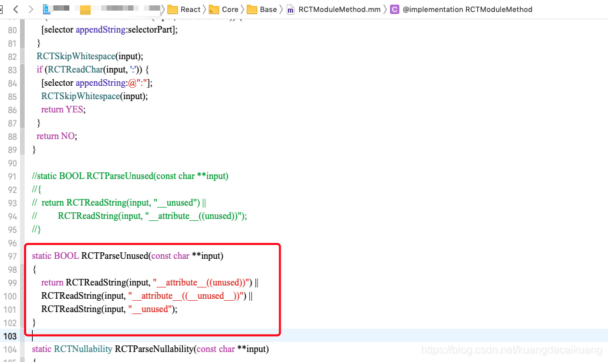Click line number 103 in the gutter
Viewport: 608px width, 362px height.
pyautogui.click(x=10, y=337)
